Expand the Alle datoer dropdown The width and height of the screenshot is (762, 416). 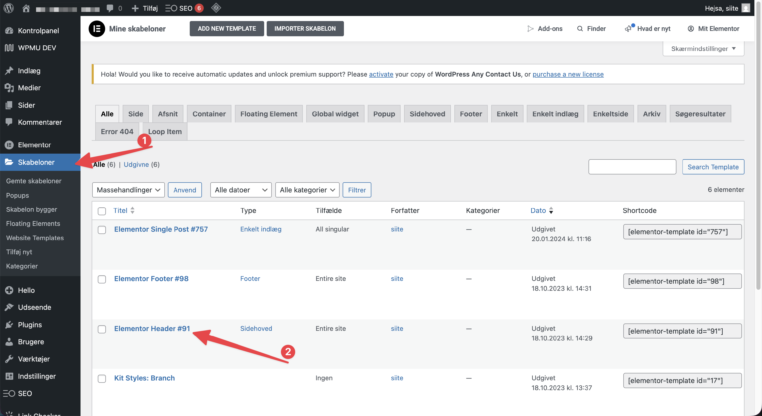[241, 190]
